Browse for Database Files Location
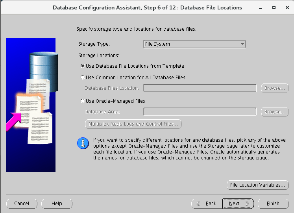The image size is (294, 213). pos(275,88)
